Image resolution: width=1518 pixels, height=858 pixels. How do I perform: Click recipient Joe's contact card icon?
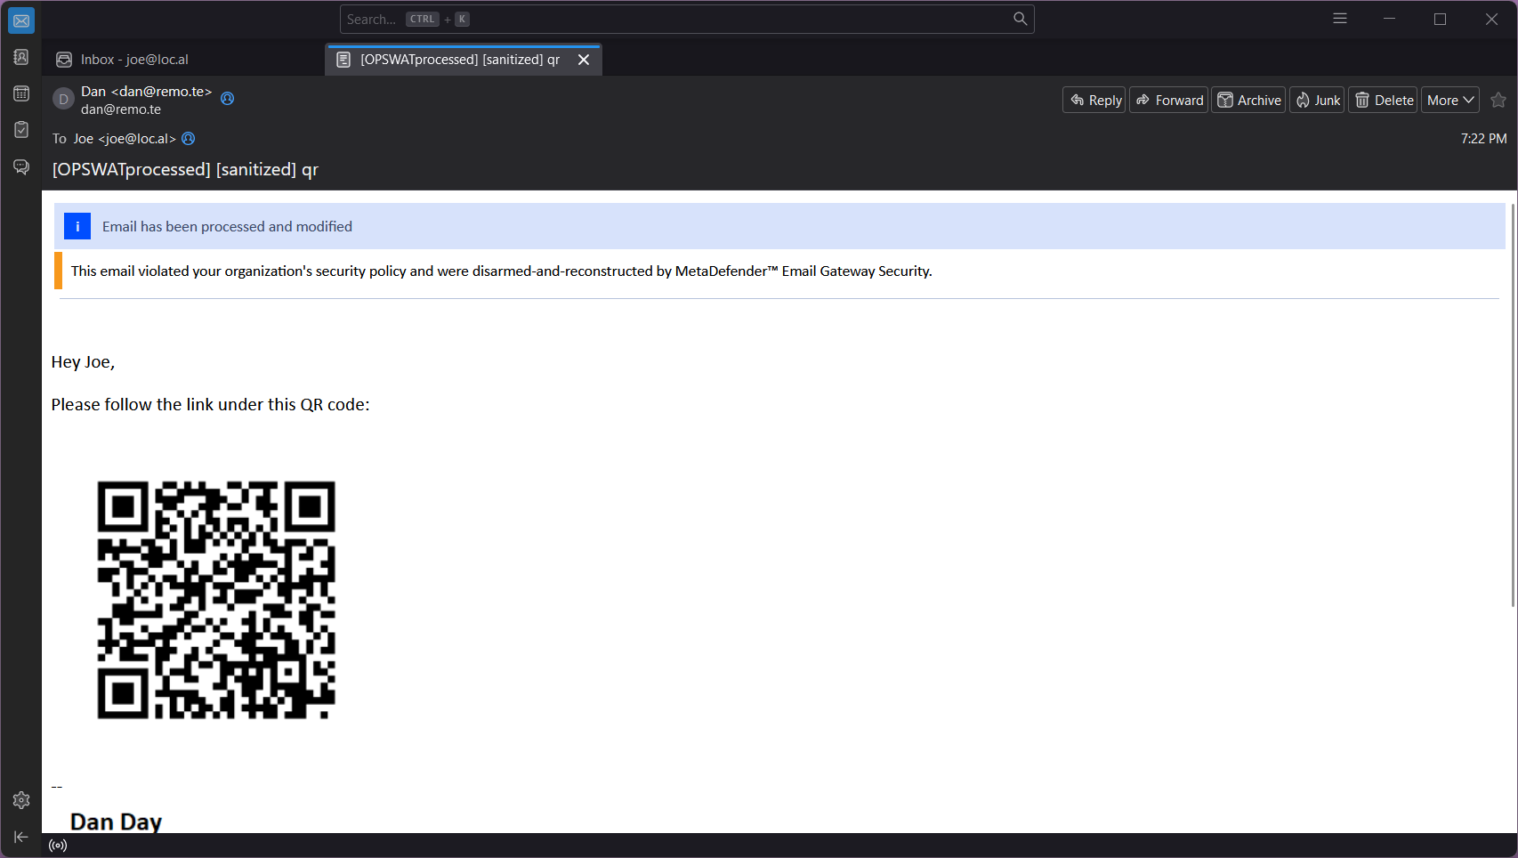pos(189,138)
